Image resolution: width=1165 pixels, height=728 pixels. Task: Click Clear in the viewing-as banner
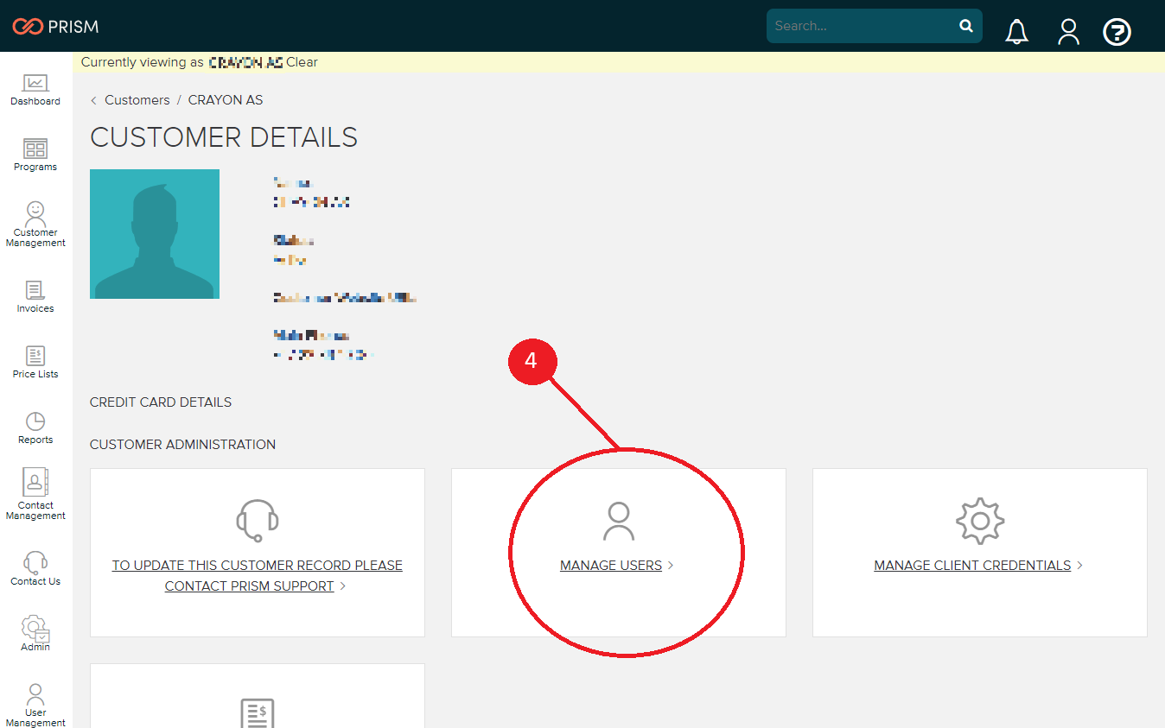[302, 62]
